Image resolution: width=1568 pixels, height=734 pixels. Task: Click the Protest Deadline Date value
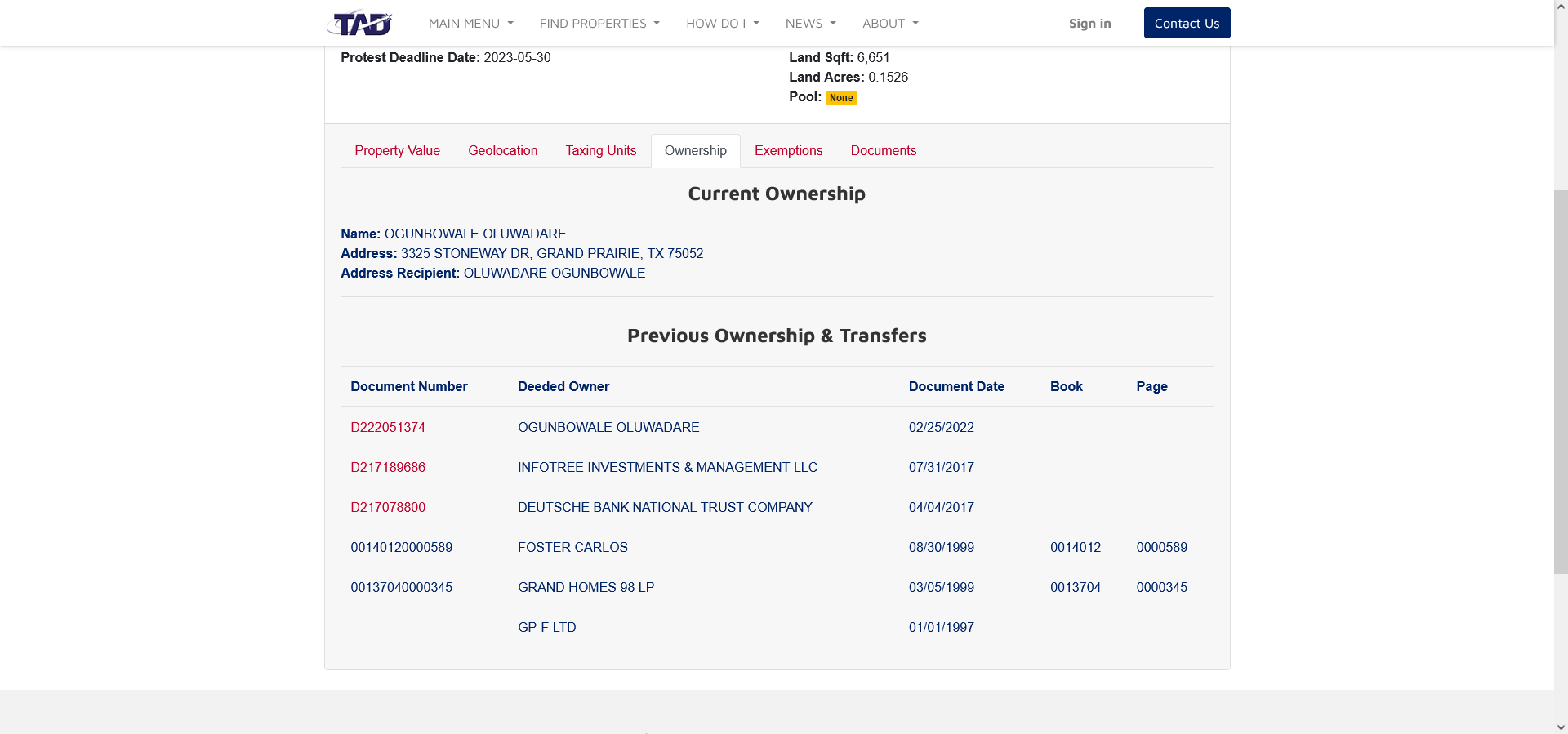coord(517,57)
